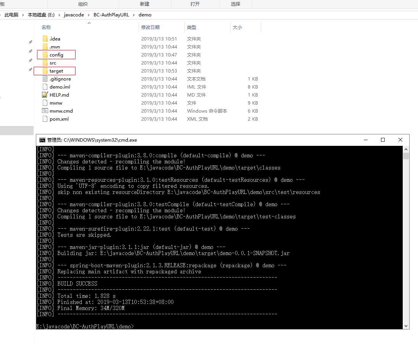Click the demo.iml file icon
Viewport: 418px width, 344px height.
pyautogui.click(x=45, y=87)
